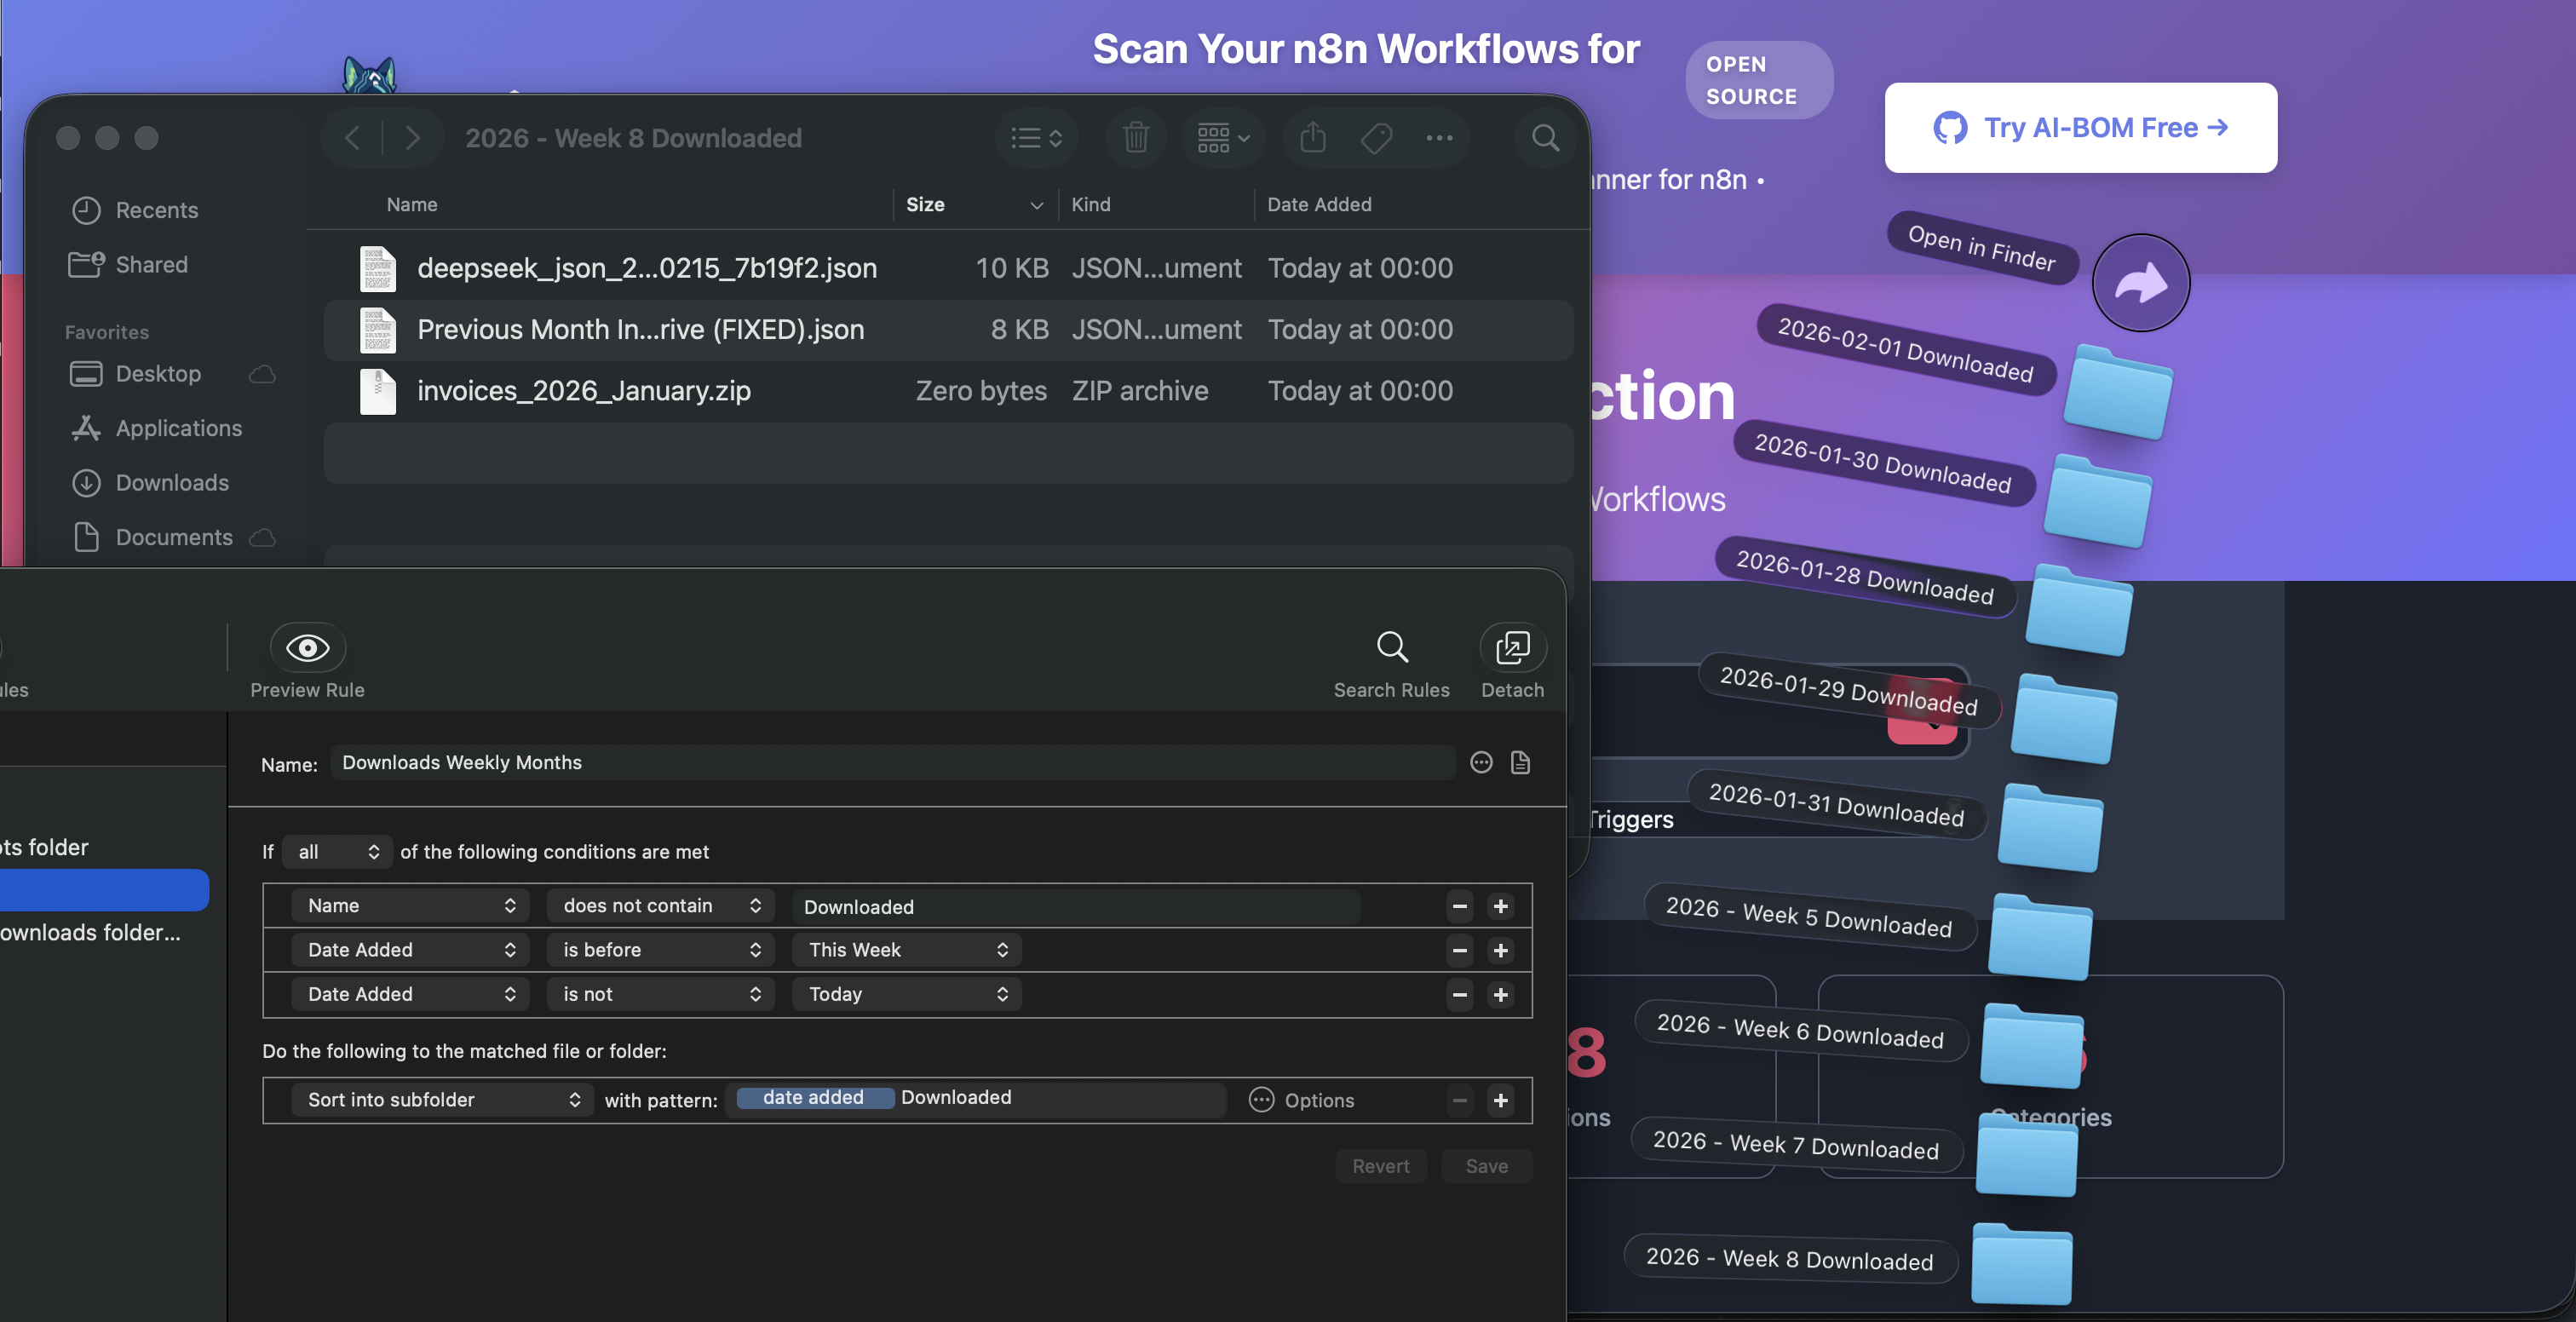This screenshot has height=1322, width=2576.
Task: Expand the 'Sort into subfolder' action dropdown
Action: tap(442, 1100)
